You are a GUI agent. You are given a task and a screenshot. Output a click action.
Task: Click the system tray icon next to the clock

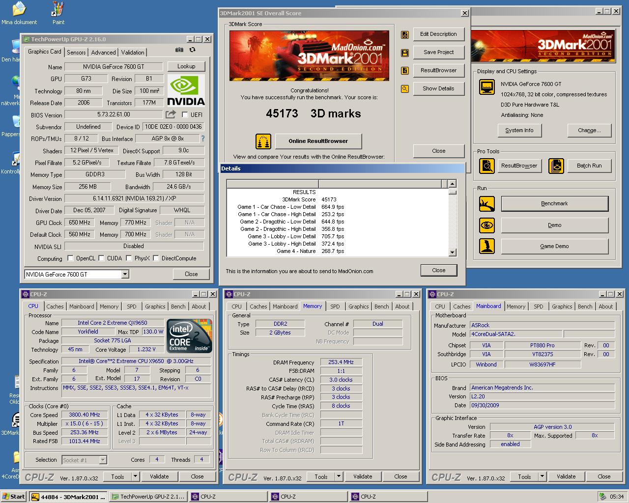click(x=602, y=497)
